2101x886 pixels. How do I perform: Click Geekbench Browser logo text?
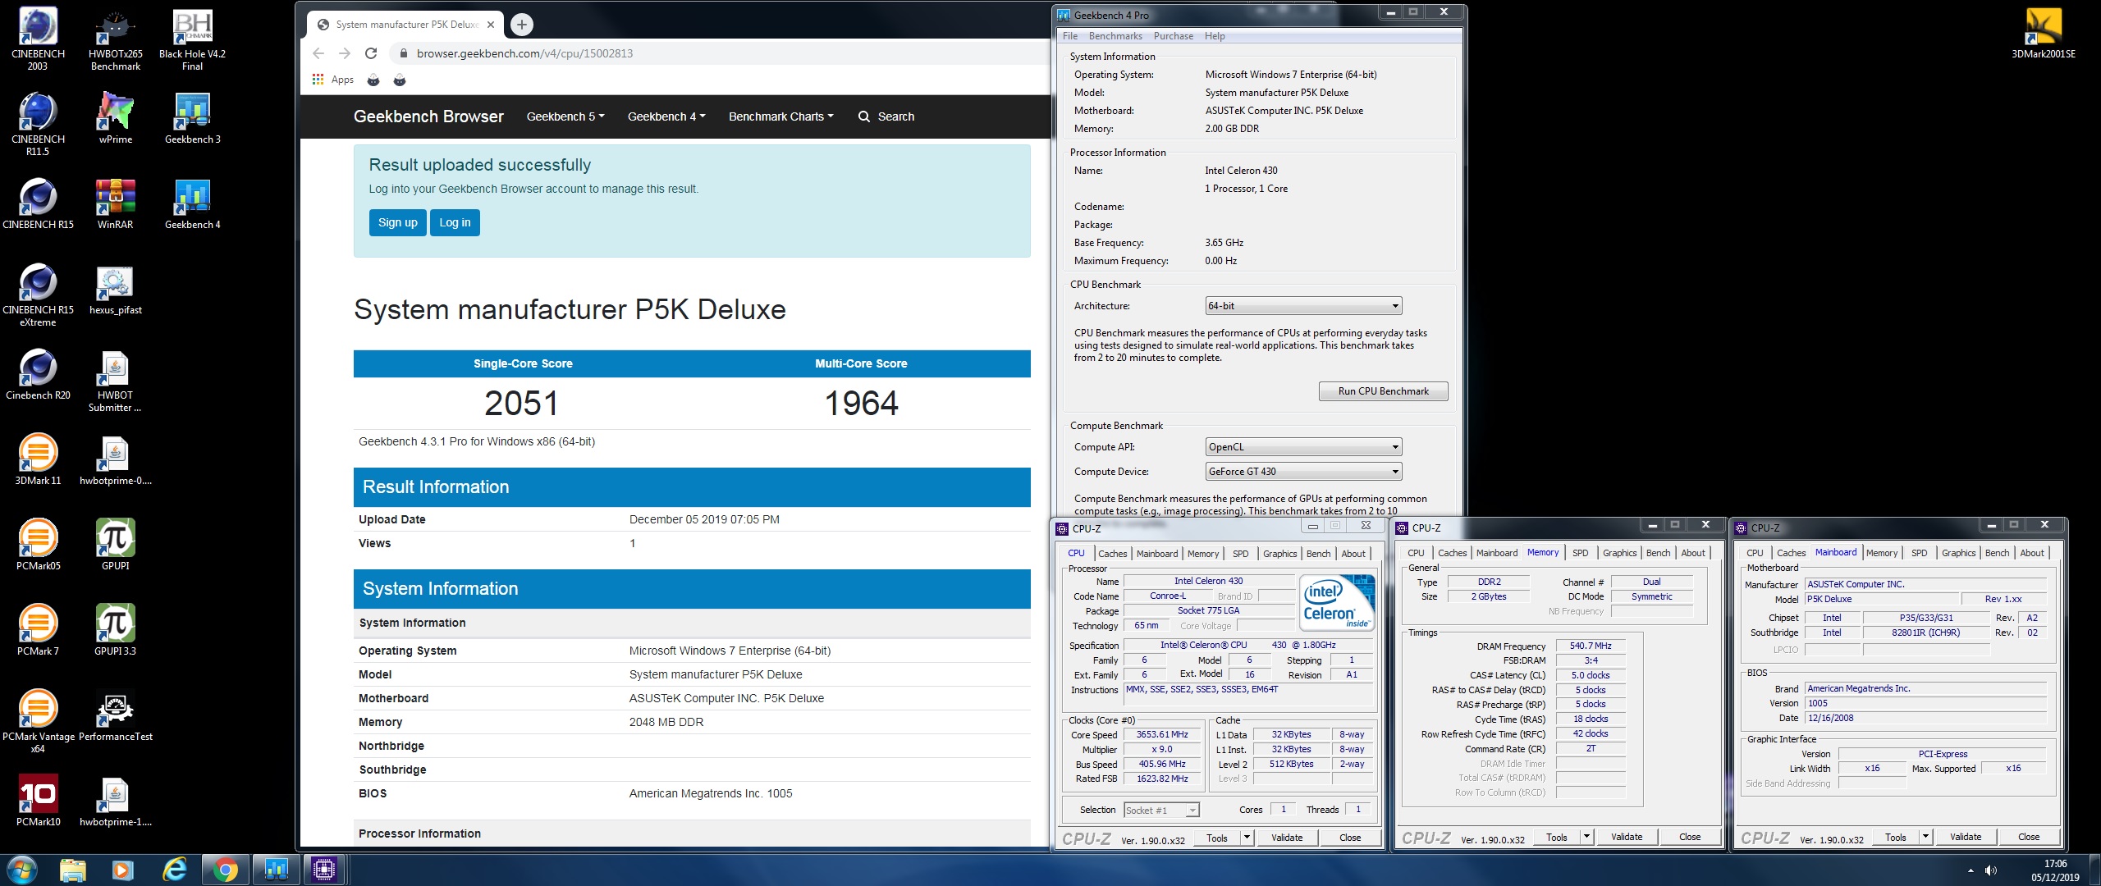[428, 116]
